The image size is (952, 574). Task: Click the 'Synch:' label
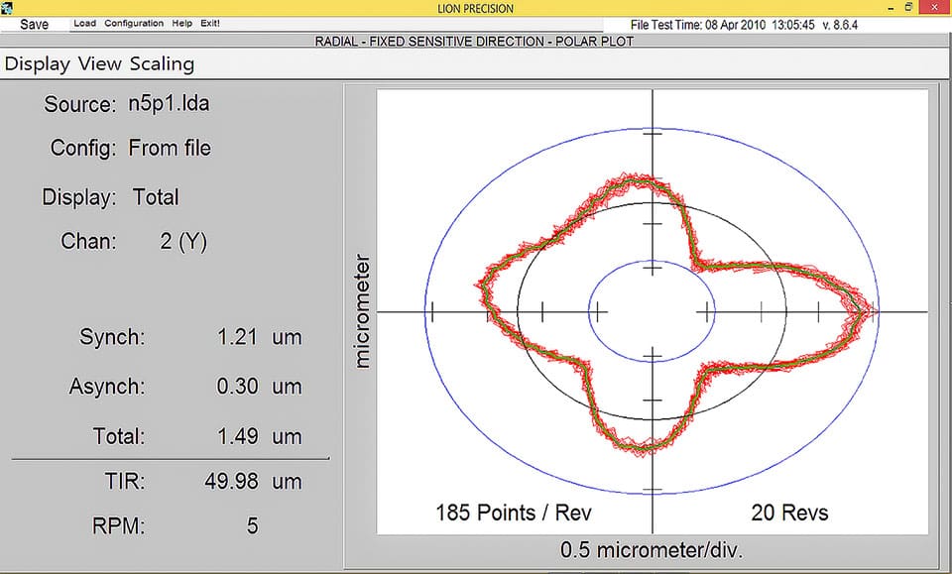(112, 337)
